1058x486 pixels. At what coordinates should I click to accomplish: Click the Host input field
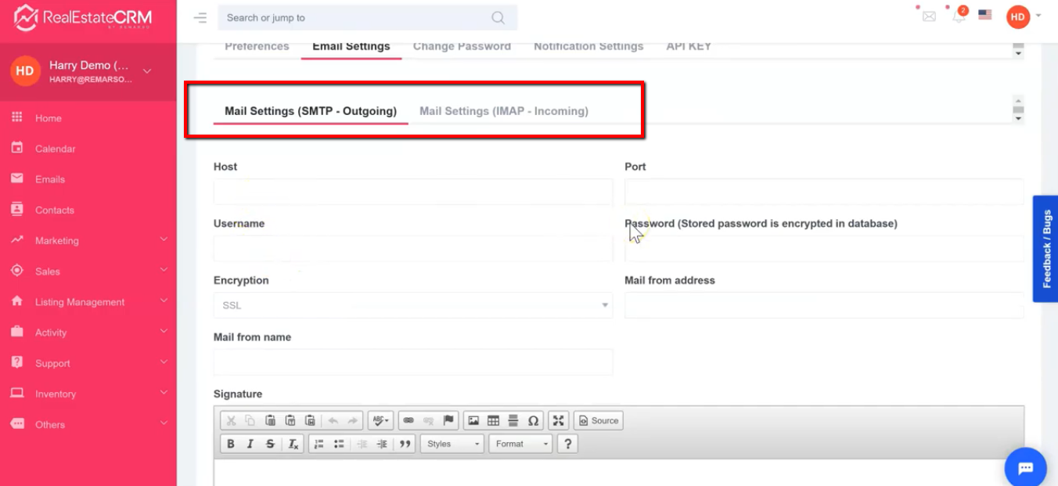click(x=412, y=192)
